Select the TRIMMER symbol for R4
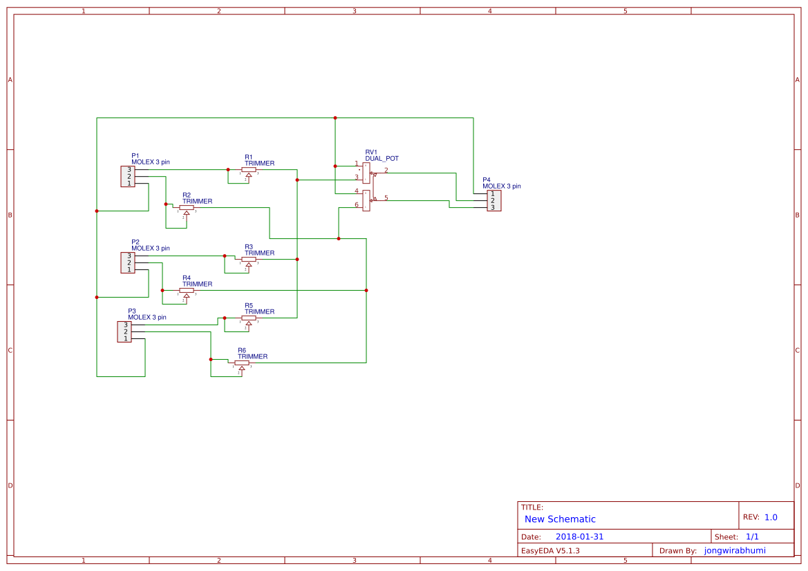This screenshot has height=571, width=808. click(x=185, y=289)
